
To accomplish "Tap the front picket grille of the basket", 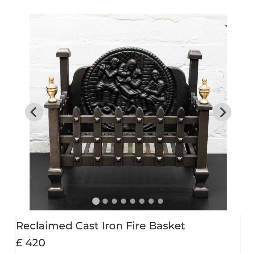I will 128,137.
